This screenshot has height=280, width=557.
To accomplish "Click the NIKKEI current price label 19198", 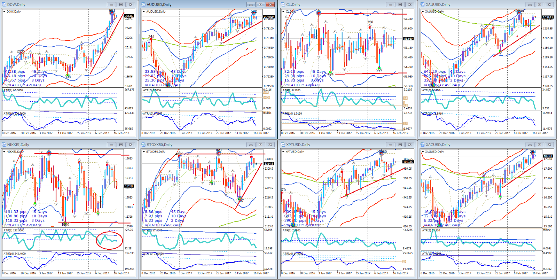I will 129,186.
